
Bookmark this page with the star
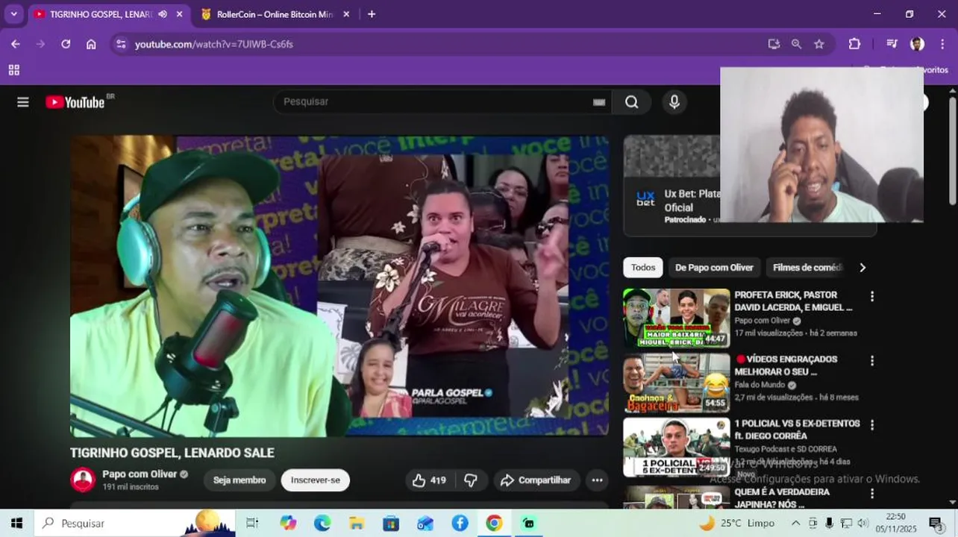[x=819, y=44]
